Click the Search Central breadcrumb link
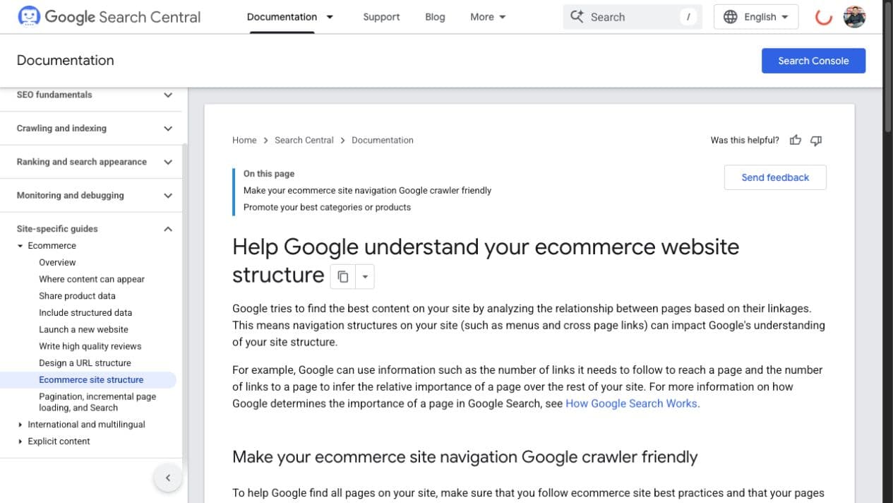Viewport: 893px width, 503px height. 304,140
